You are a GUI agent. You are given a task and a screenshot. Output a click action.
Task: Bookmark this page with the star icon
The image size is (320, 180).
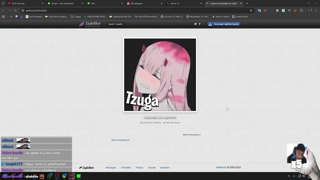click(251, 10)
